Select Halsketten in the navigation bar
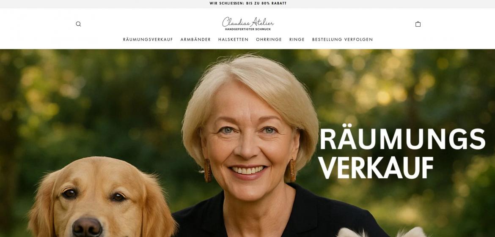 point(233,39)
